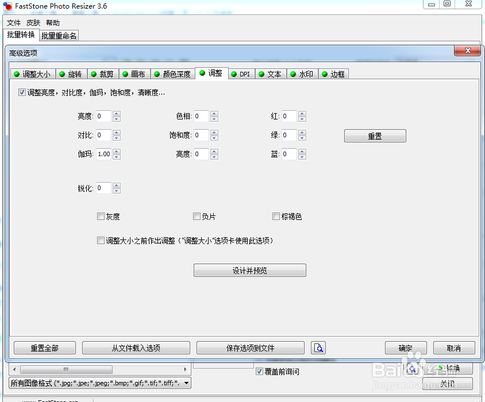485x402 pixels.
Task: Decrease 亮度 (brightness) value with down arrow
Action: [117, 119]
